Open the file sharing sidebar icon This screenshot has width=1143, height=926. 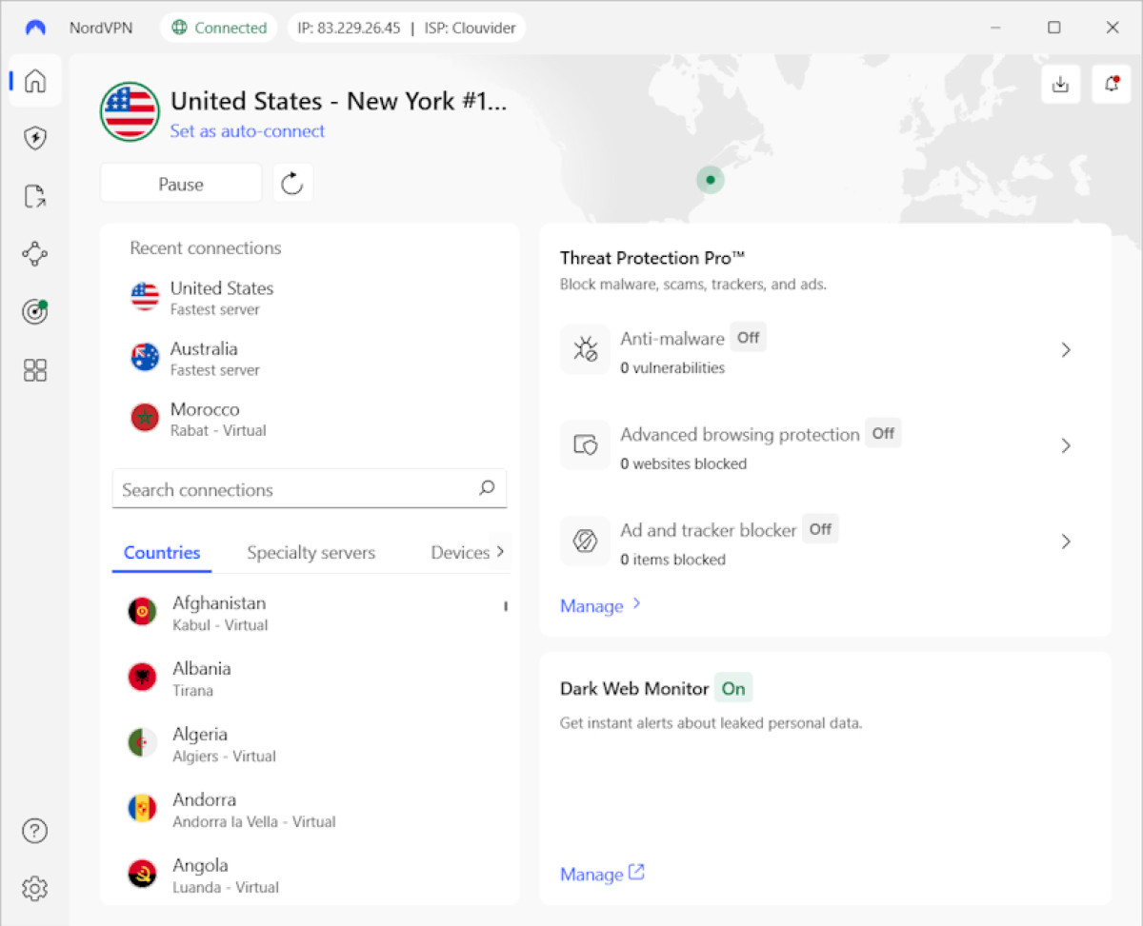click(x=35, y=197)
